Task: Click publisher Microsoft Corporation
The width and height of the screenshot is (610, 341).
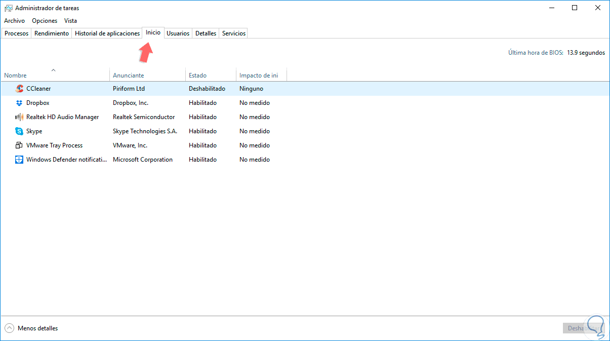Action: click(x=143, y=160)
